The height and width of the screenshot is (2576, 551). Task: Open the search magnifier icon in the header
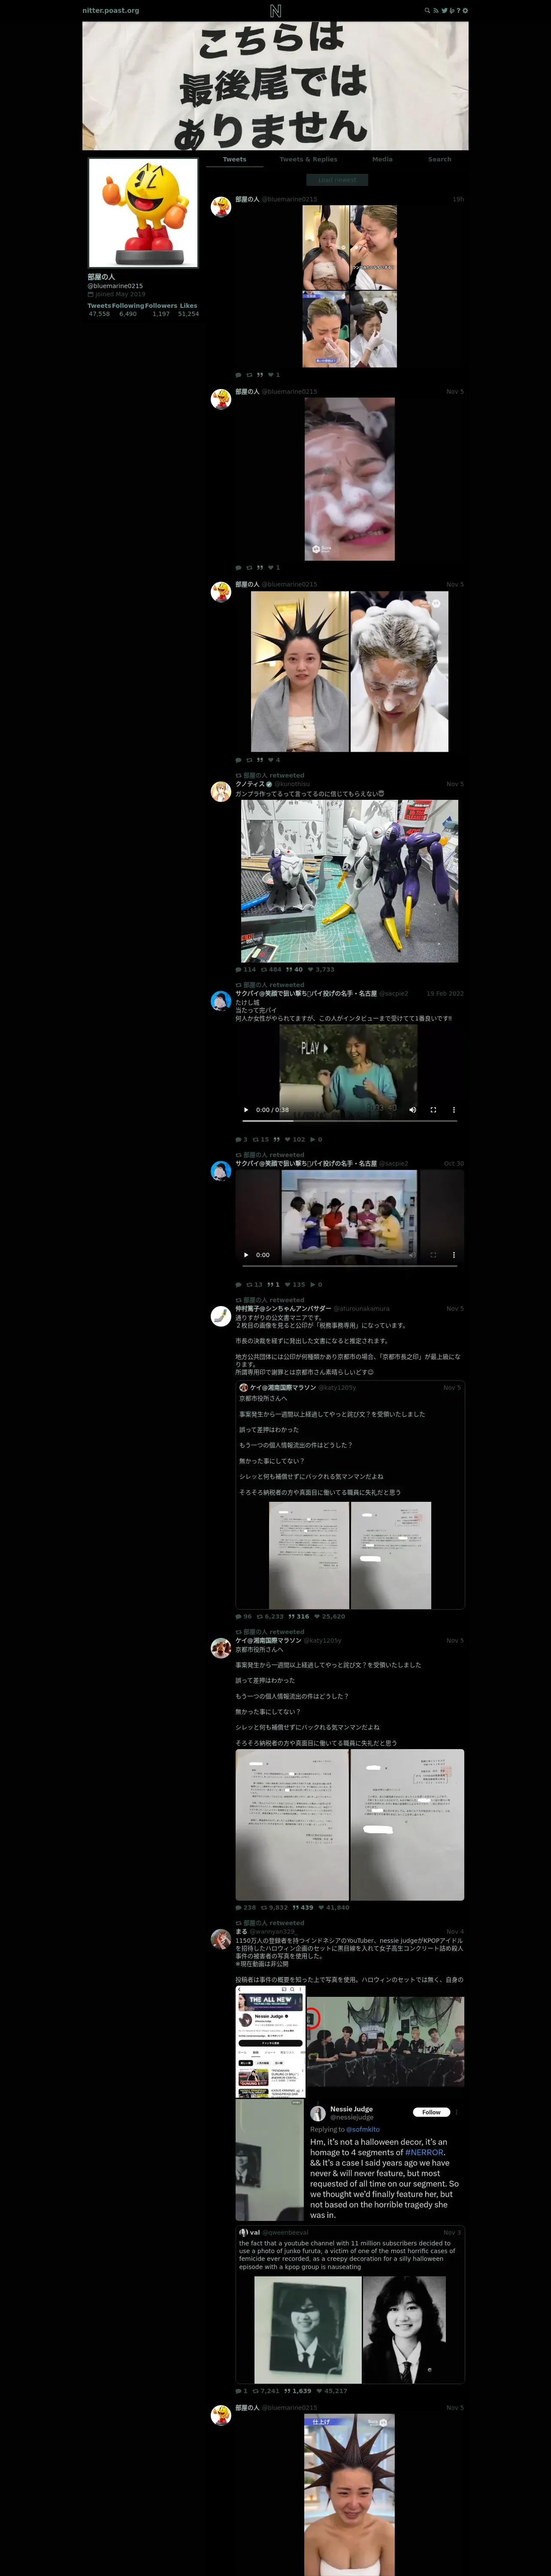(427, 10)
